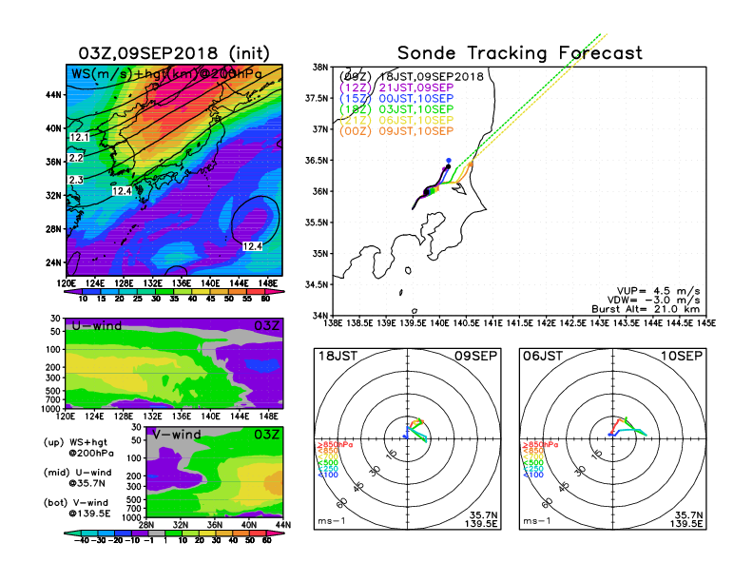Click the 10–15 segment of wind-speed color bar
Image resolution: width=753 pixels, height=582 pixels.
(91, 292)
